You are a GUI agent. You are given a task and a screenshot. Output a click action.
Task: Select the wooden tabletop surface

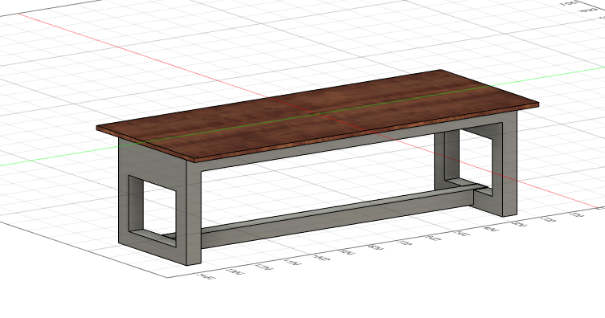(317, 115)
